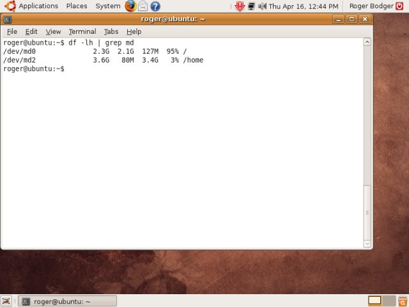Click the /dev/md2 text in output

coord(20,60)
